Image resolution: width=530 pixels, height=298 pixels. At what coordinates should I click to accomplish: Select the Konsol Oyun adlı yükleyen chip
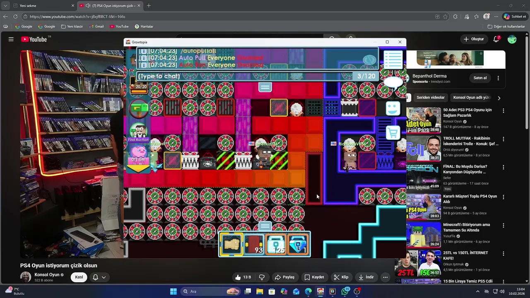pyautogui.click(x=472, y=98)
